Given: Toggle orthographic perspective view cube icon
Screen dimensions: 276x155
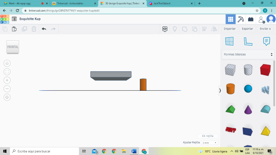Looking at the screenshot, I should [7, 97].
